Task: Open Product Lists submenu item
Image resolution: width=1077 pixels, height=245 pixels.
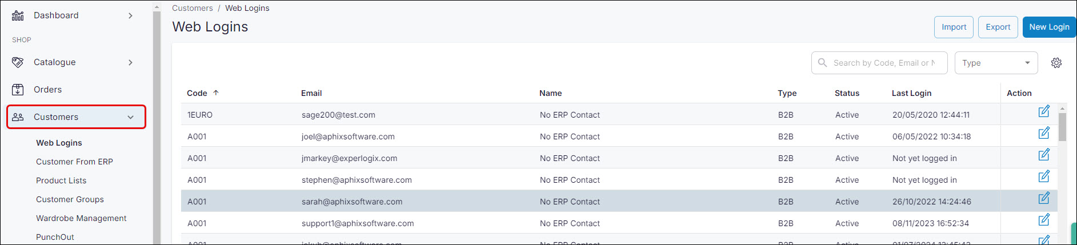Action: point(61,180)
